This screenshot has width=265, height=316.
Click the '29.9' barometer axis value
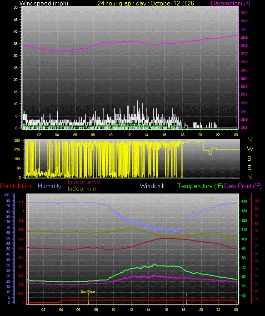244,37
